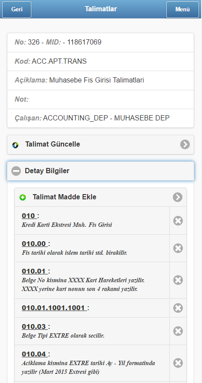This screenshot has width=202, height=383.
Task: Click the arrow icon on Talimat Güncelle
Action: (185, 144)
